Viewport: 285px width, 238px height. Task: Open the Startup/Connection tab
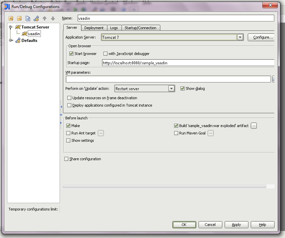[x=141, y=28]
